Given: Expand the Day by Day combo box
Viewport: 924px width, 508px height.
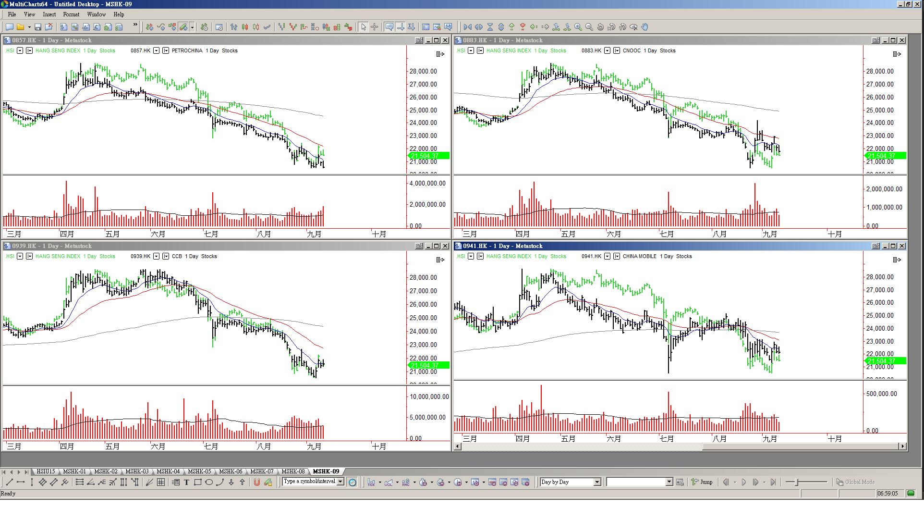Looking at the screenshot, I should click(x=597, y=482).
